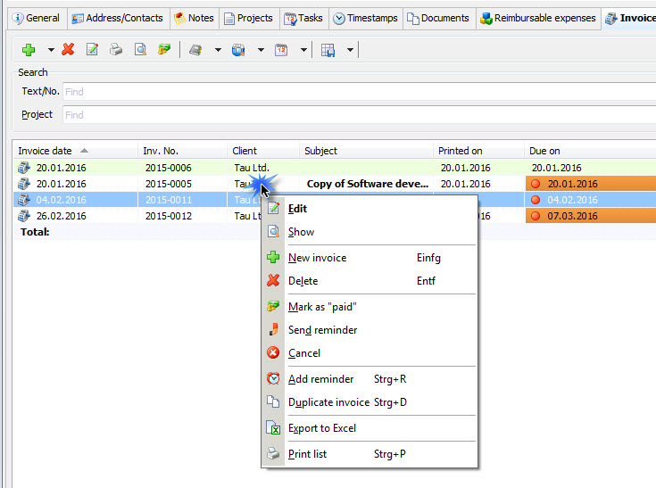Image resolution: width=656 pixels, height=488 pixels.
Task: Click Export to Excel menu entry
Action: (322, 428)
